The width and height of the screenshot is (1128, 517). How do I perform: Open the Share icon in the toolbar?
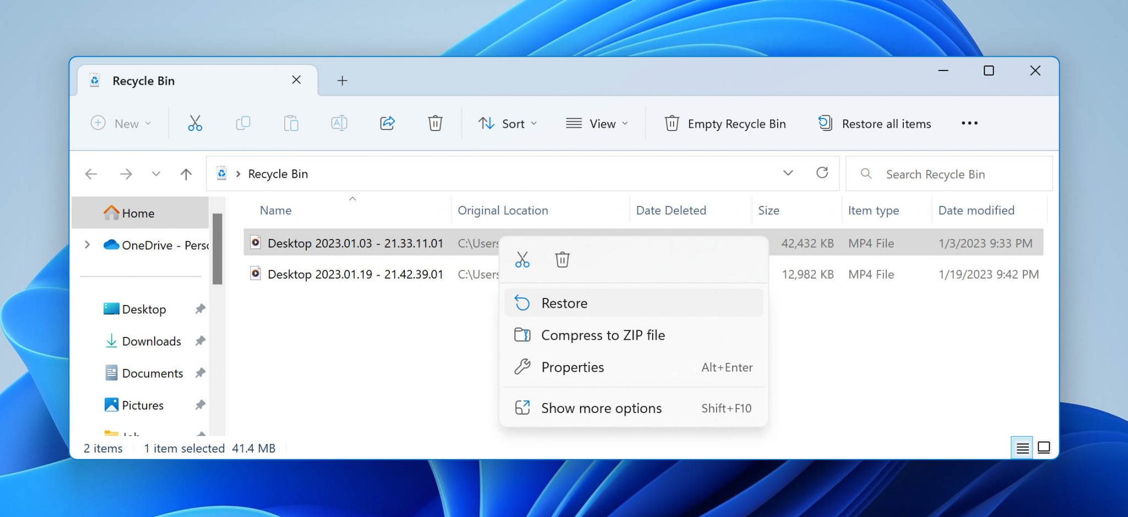(x=387, y=123)
